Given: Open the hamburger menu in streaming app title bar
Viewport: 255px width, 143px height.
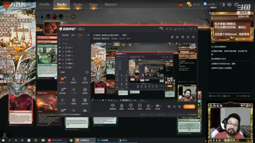Looking at the screenshot, I should tap(183, 29).
